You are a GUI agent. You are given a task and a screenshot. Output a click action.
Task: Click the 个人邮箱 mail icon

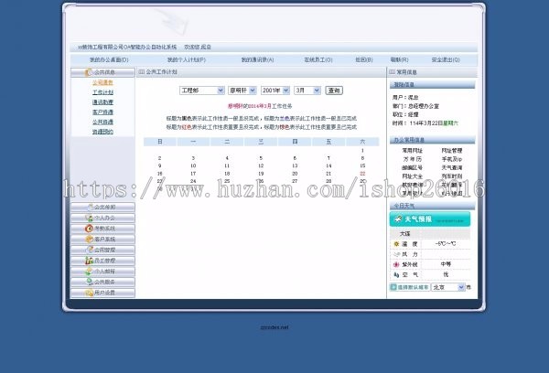tap(89, 272)
